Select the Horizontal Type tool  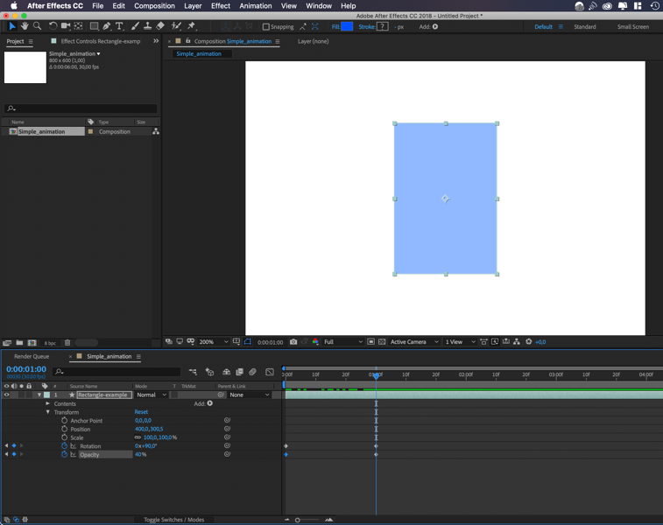click(x=120, y=26)
